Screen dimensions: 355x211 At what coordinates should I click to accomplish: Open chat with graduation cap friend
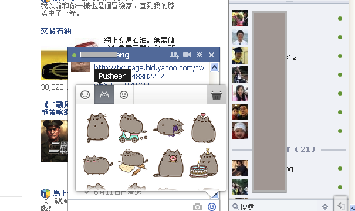click(x=240, y=56)
